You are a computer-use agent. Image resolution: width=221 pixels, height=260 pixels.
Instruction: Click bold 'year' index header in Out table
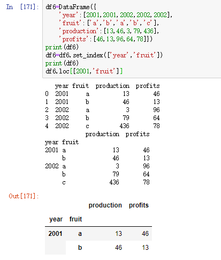56,219
